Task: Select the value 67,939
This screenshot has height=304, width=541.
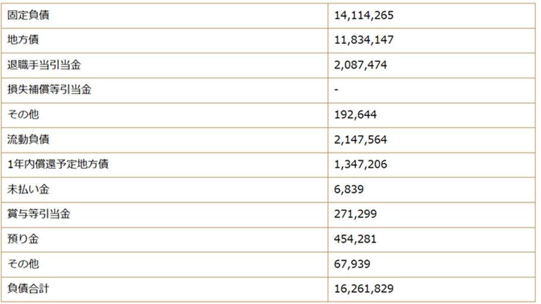Action: click(x=352, y=264)
